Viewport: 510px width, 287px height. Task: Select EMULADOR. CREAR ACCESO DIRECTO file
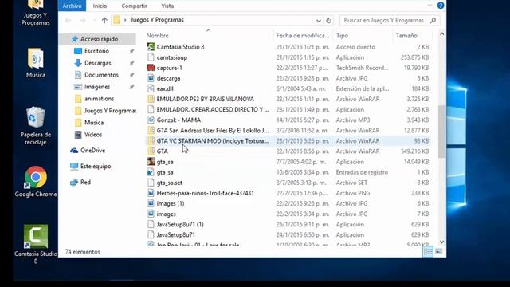(x=213, y=109)
